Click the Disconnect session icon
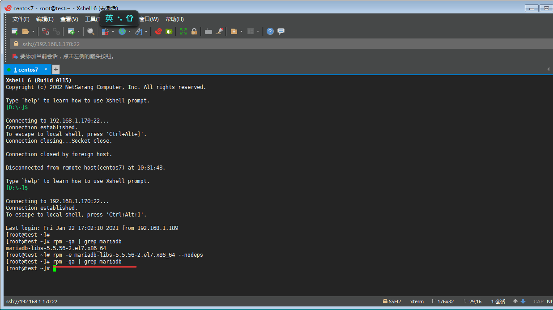This screenshot has height=310, width=553. [46, 31]
